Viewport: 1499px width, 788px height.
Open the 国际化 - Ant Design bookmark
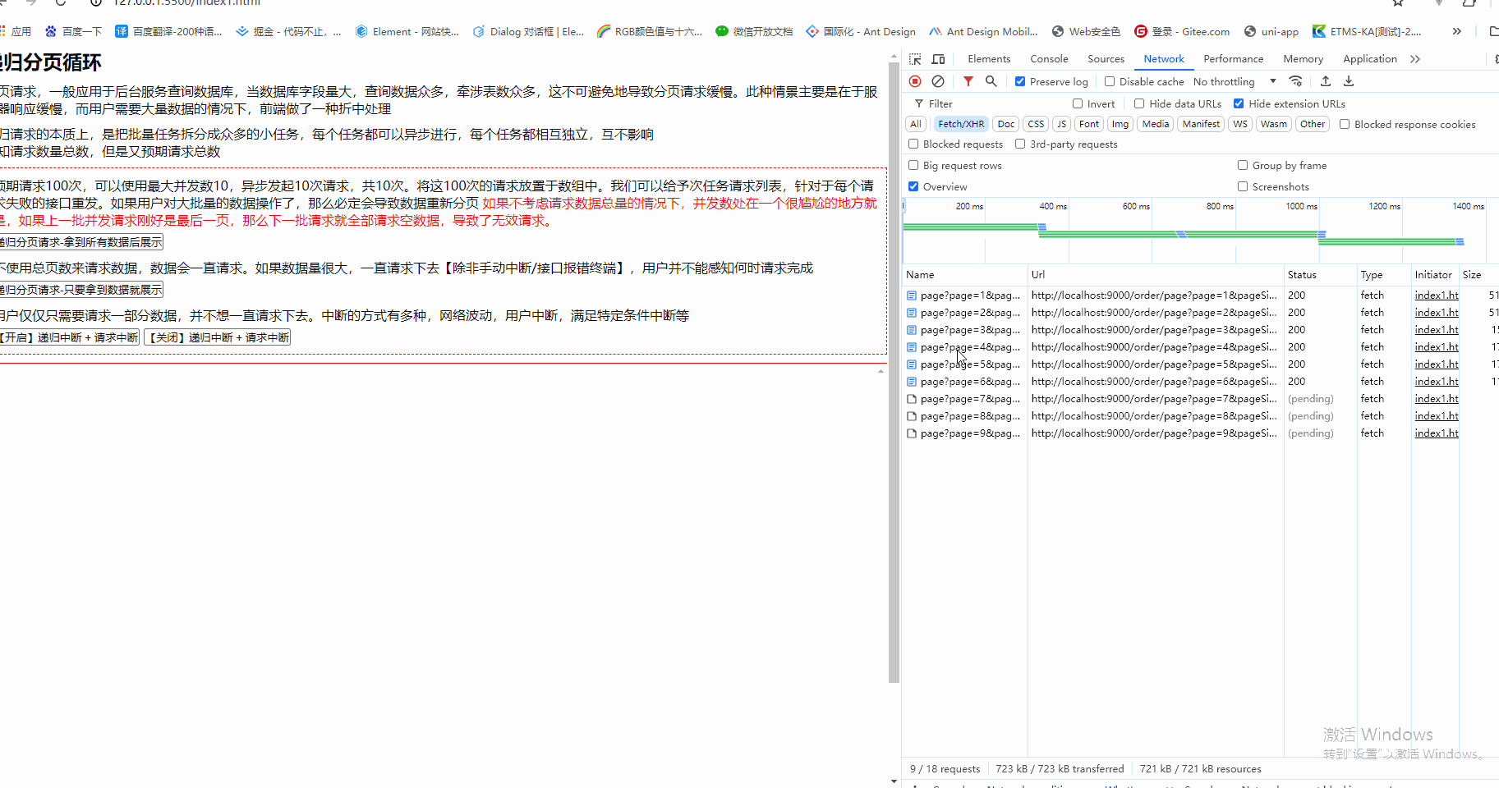(861, 32)
